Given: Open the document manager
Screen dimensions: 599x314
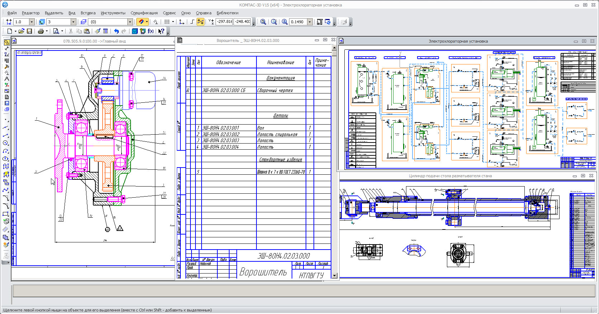Looking at the screenshot, I should pyautogui.click(x=135, y=31).
